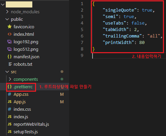Click the JS icon of reportWebVitals.js
The height and width of the screenshot is (136, 166).
10,124
